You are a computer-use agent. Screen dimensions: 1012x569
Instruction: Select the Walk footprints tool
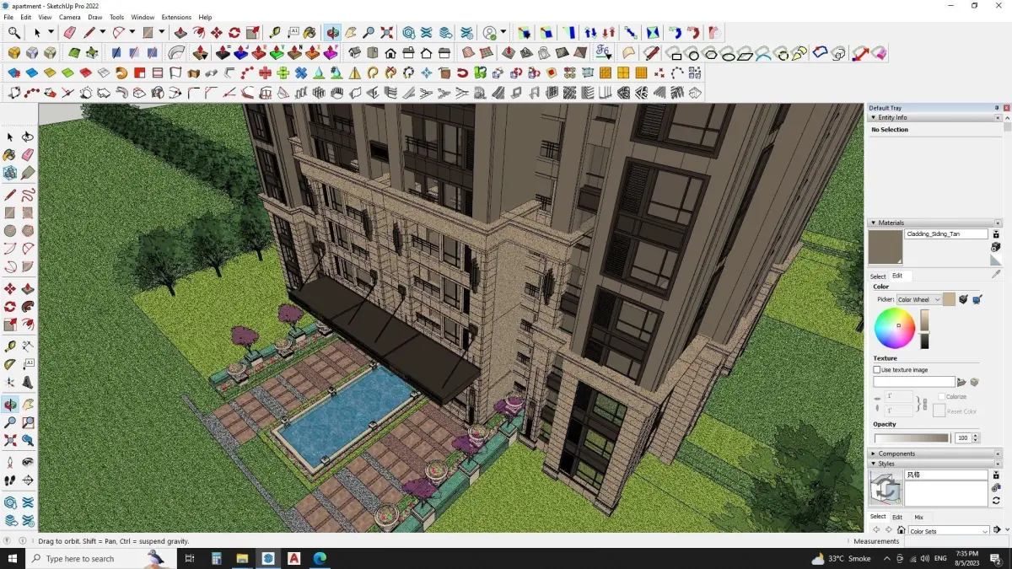[9, 480]
